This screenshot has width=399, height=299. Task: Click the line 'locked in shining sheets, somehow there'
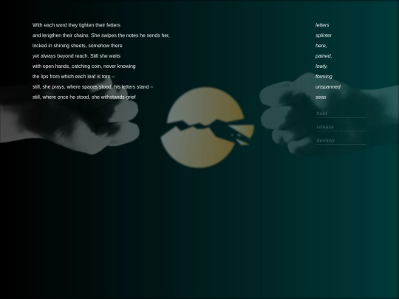point(78,46)
